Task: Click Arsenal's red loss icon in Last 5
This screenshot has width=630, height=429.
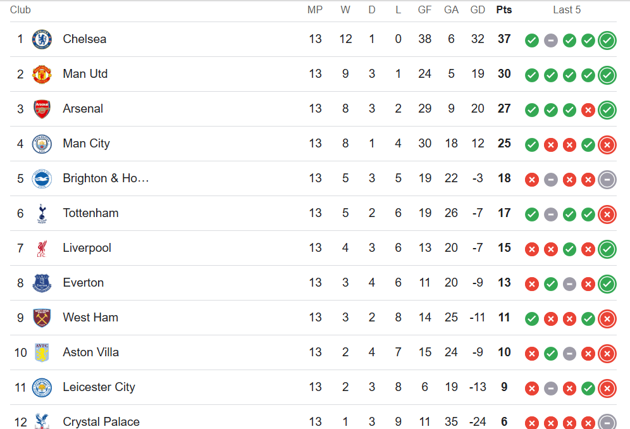Action: click(x=588, y=109)
